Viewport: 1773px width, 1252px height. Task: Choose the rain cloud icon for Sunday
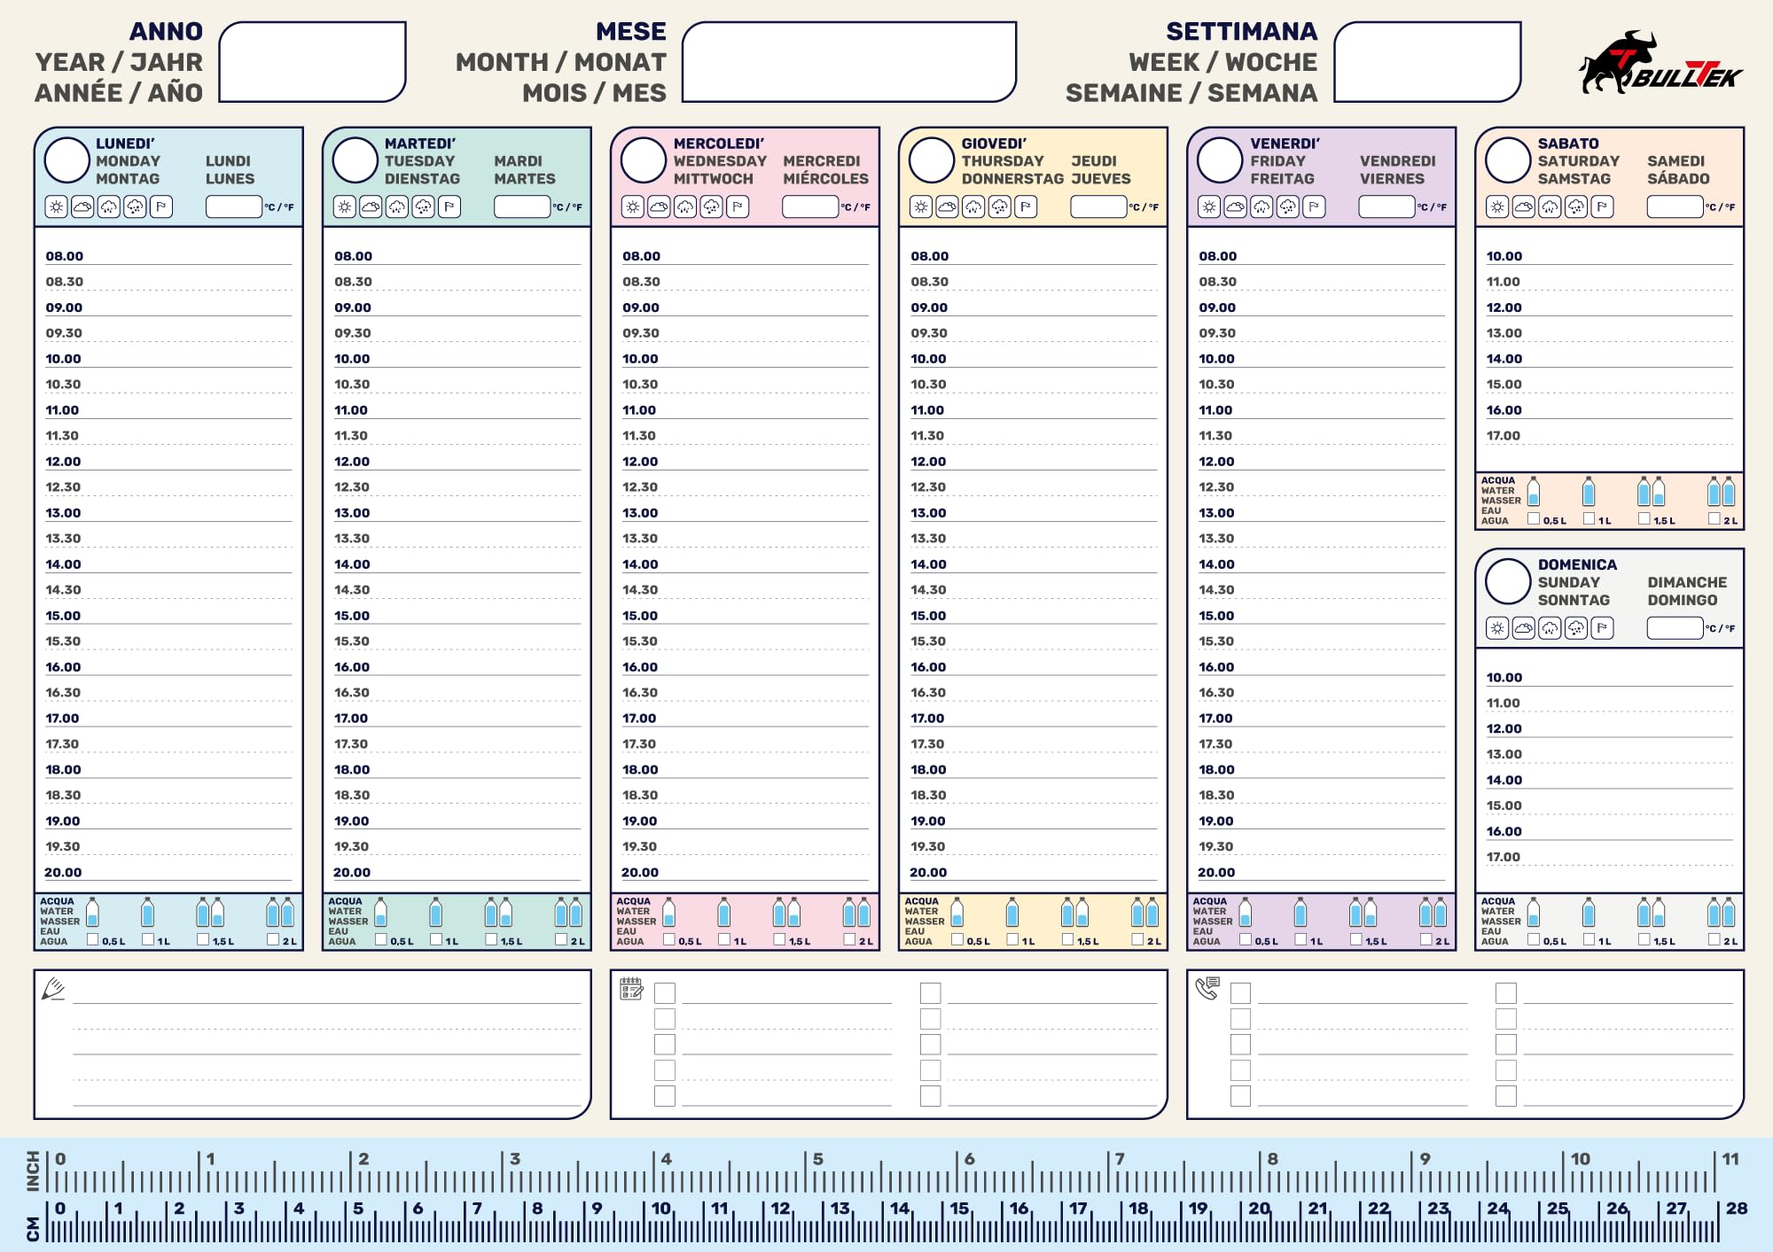click(1550, 628)
